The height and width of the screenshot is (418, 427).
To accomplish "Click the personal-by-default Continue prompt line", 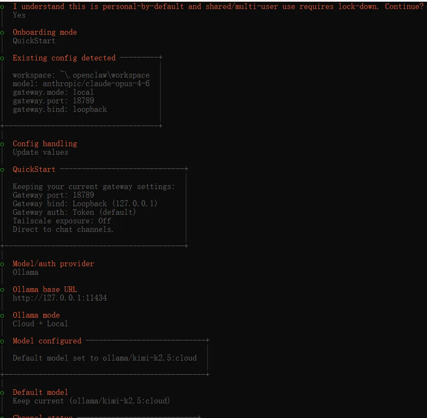I will point(218,6).
